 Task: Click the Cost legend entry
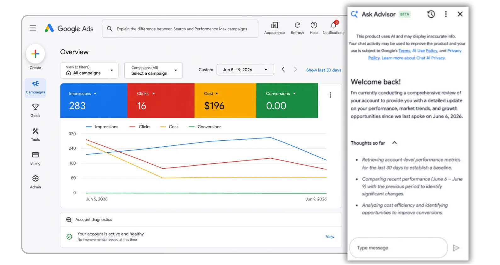[x=169, y=127]
